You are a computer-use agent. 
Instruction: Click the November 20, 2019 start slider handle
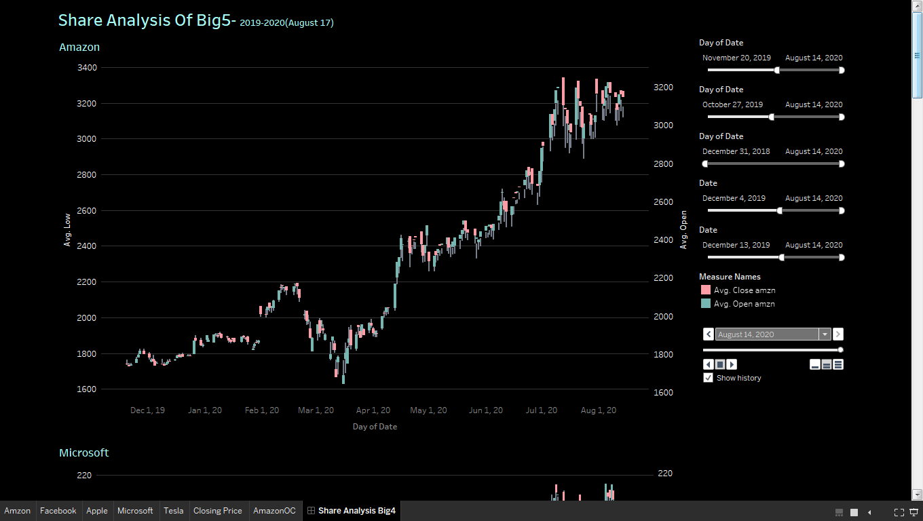tap(777, 70)
